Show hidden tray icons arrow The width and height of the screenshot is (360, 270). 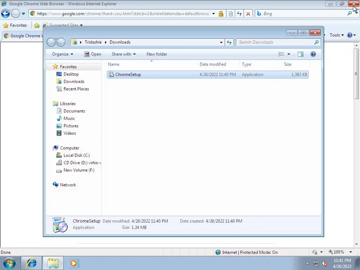coord(307,263)
